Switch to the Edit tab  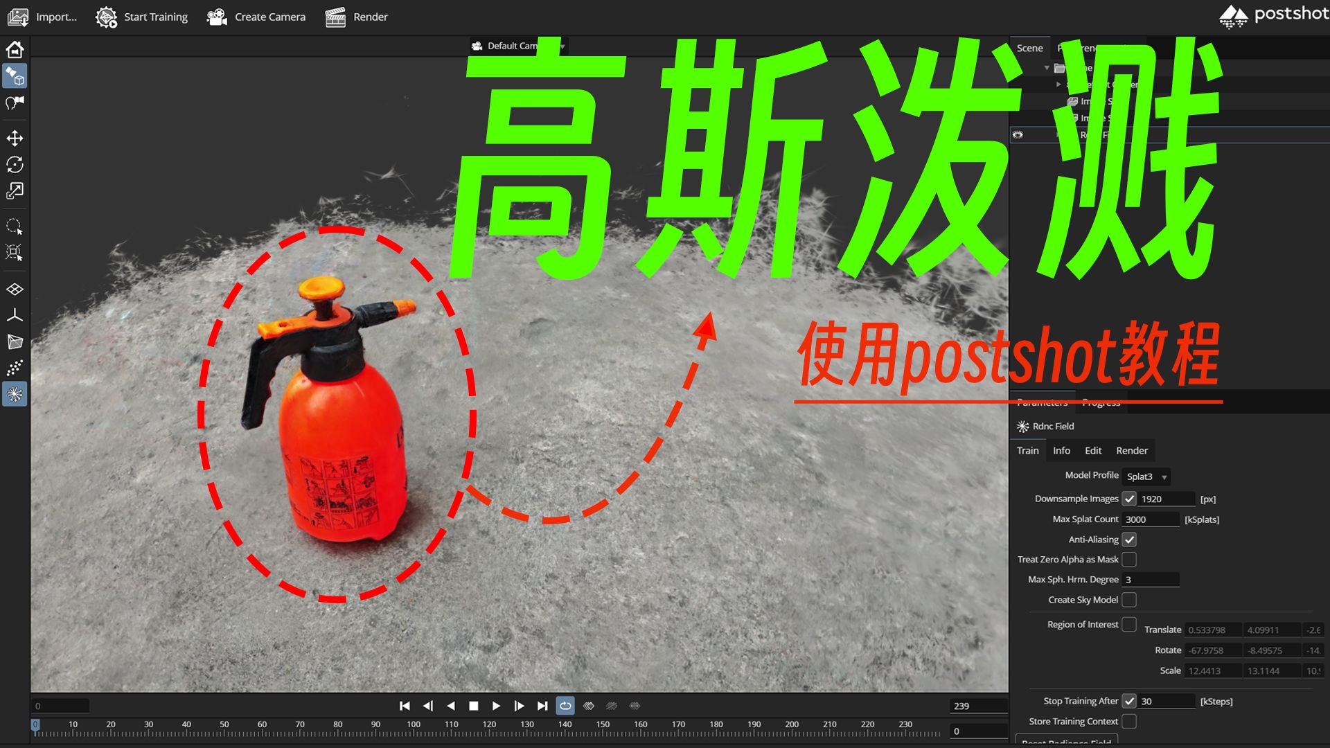(x=1093, y=450)
